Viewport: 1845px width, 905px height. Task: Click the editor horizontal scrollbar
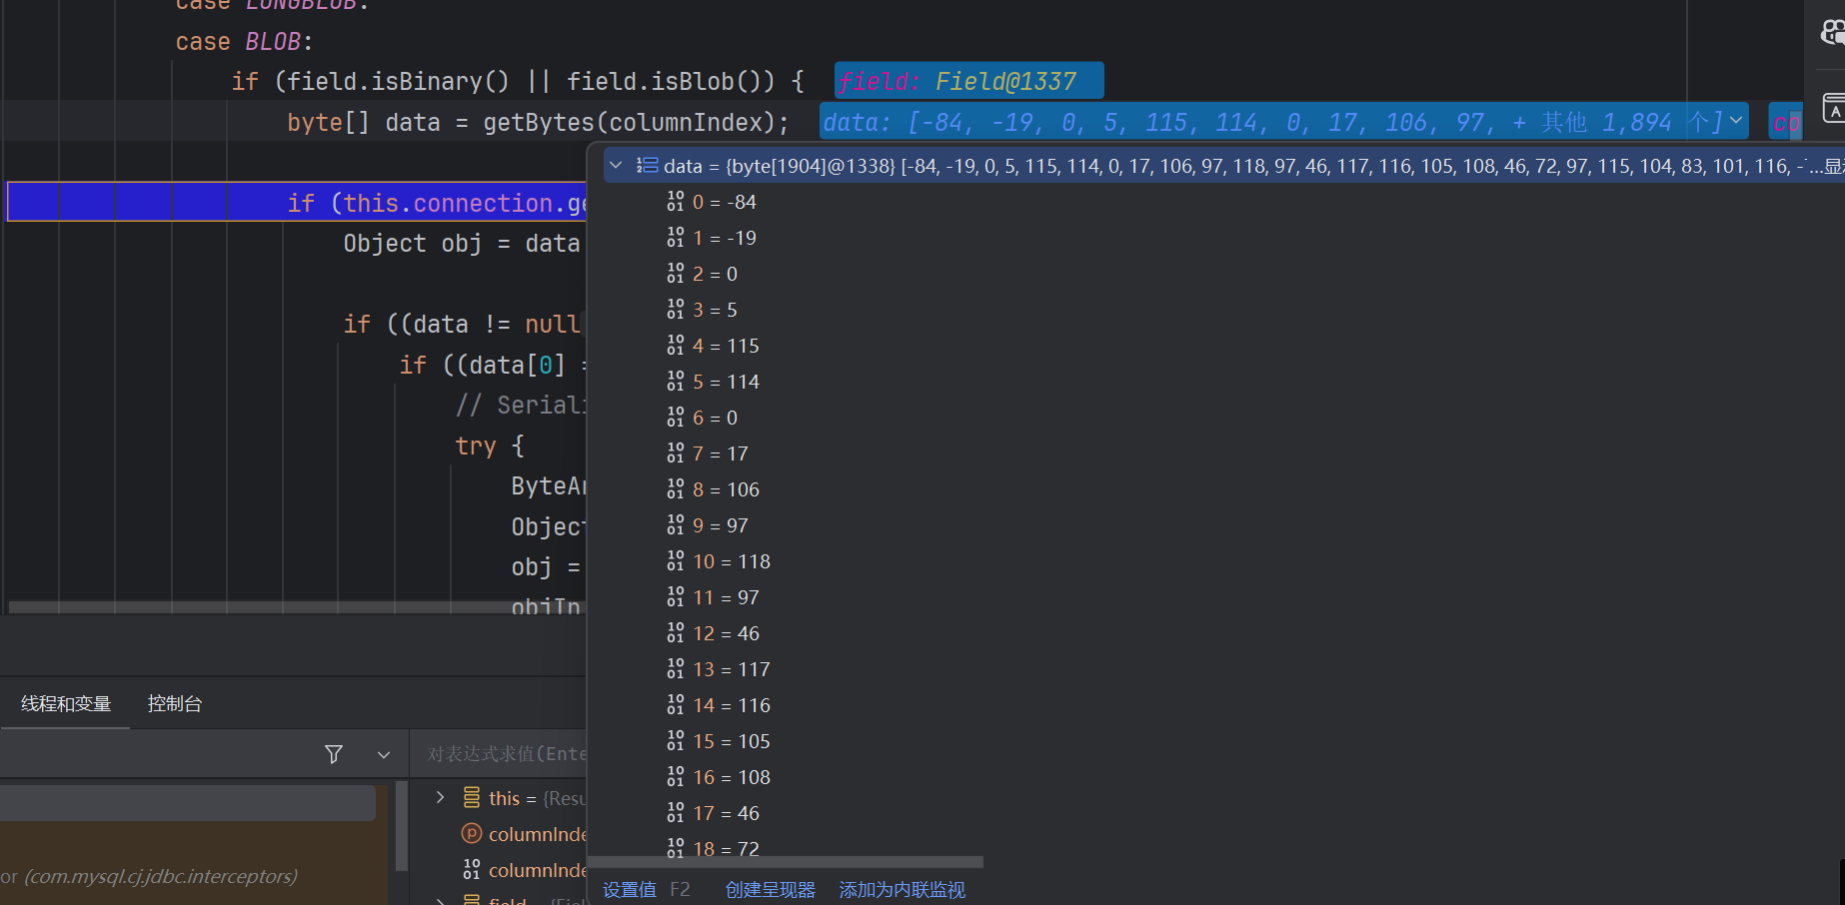[297, 607]
